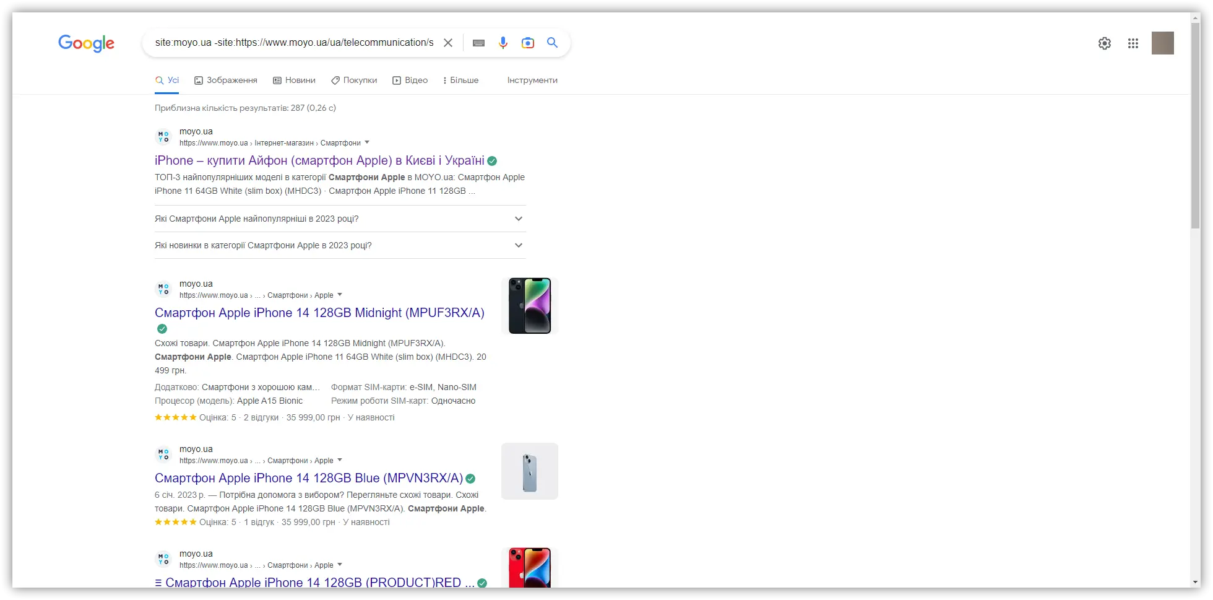
Task: Open the Google apps grid icon
Action: [1133, 43]
